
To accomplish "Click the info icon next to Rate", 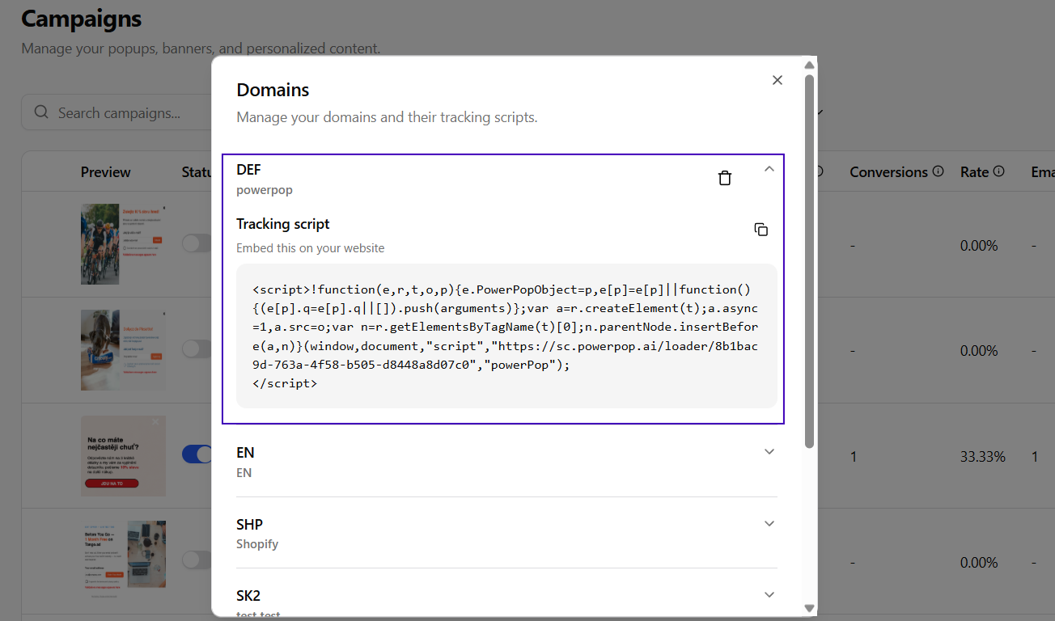I will pos(999,171).
